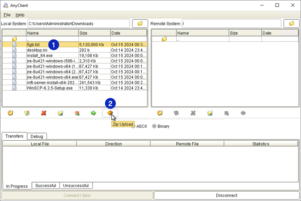
Task: Click the Zip Upload toolbar icon
Action: pos(110,113)
